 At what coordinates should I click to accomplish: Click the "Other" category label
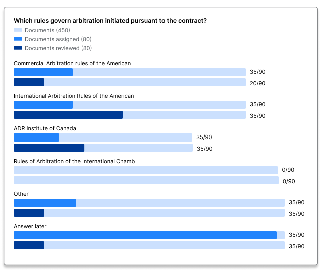(x=21, y=194)
